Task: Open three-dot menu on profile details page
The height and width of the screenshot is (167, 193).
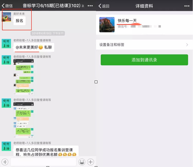Action: tap(186, 6)
